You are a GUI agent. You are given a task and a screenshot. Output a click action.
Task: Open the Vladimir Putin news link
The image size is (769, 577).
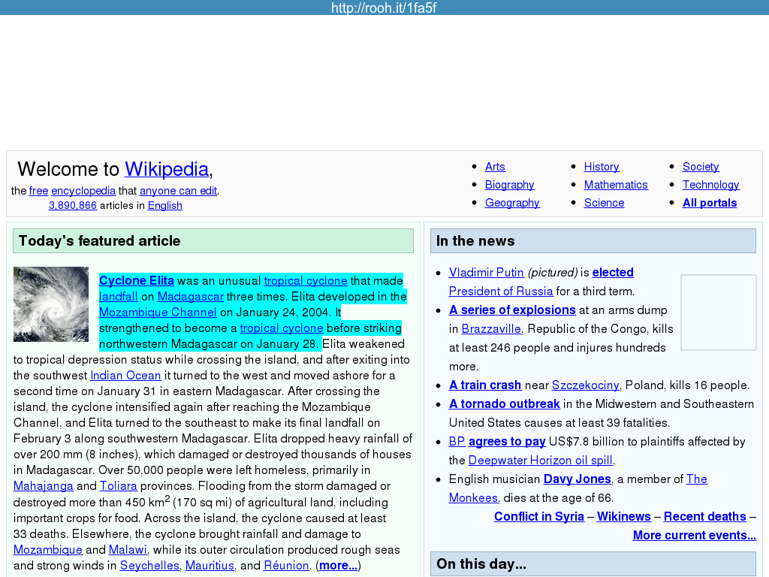487,273
